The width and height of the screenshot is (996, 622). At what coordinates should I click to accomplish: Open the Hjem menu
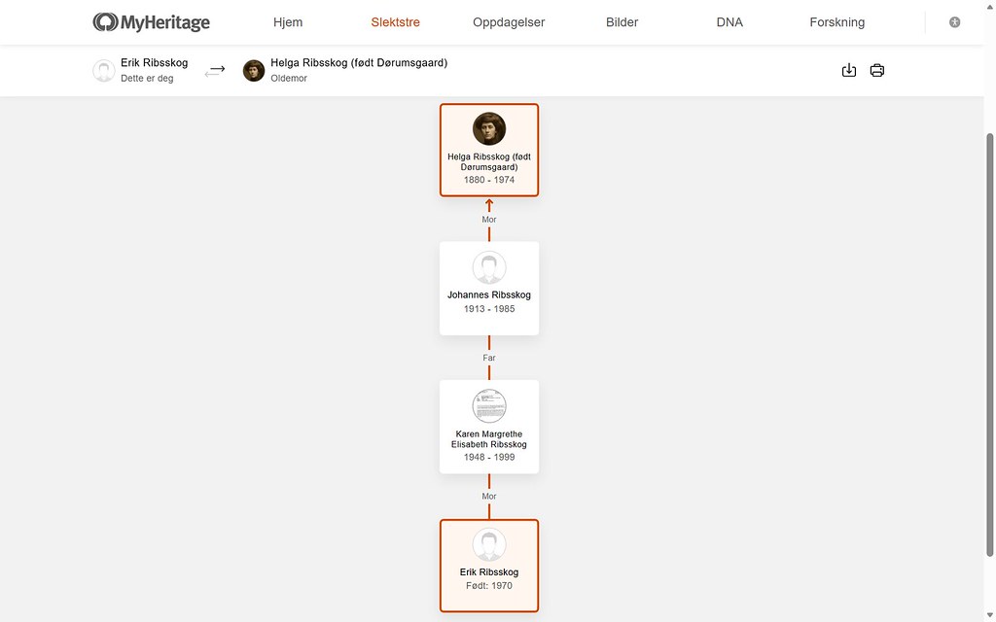288,22
